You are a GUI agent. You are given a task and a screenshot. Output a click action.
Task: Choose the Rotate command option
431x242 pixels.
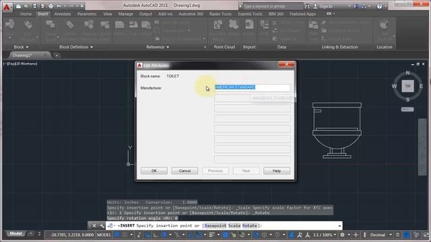(250, 226)
